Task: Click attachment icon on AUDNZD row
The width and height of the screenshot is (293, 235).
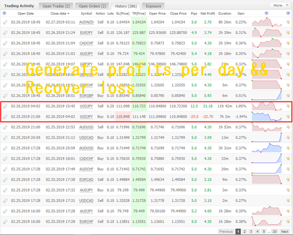Action: coord(5,22)
